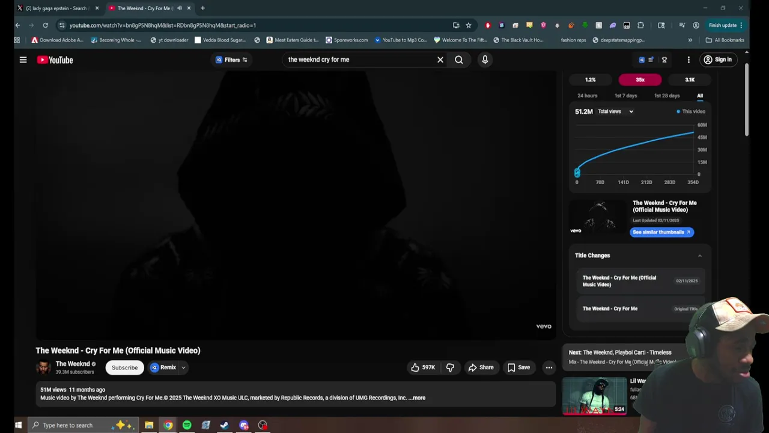Open Cry For Me vevo thumbnail in sidebar
769x433 pixels.
[x=597, y=218]
